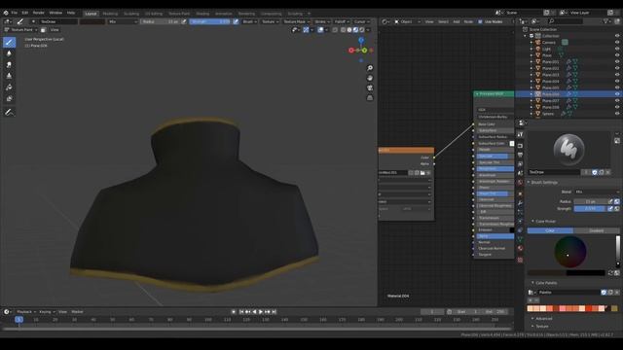Open the Texture Paint mode dropdown
623x350 pixels.
tap(20, 30)
